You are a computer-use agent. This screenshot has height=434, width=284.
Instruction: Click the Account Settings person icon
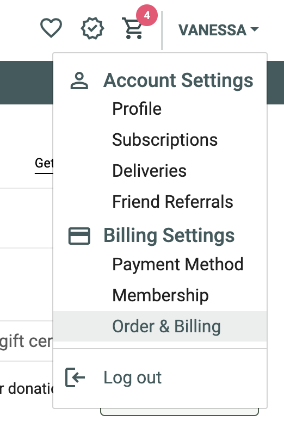pyautogui.click(x=79, y=81)
